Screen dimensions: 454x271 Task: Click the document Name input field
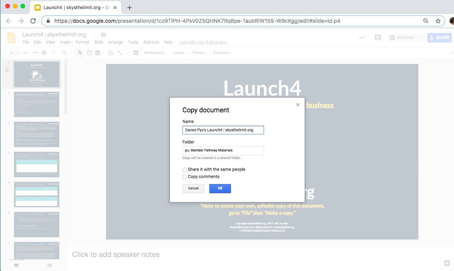pyautogui.click(x=223, y=130)
